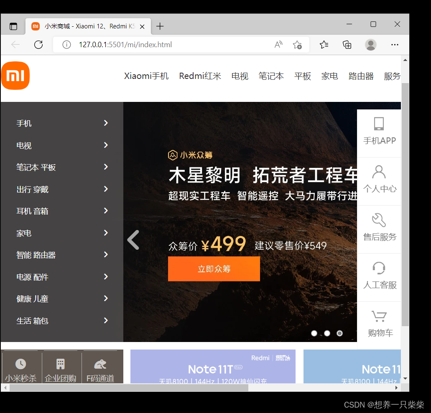
Task: Activate the Read aloud icon
Action: point(278,44)
